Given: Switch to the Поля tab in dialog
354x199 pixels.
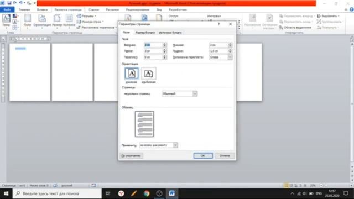Looking at the screenshot, I should pyautogui.click(x=126, y=33).
